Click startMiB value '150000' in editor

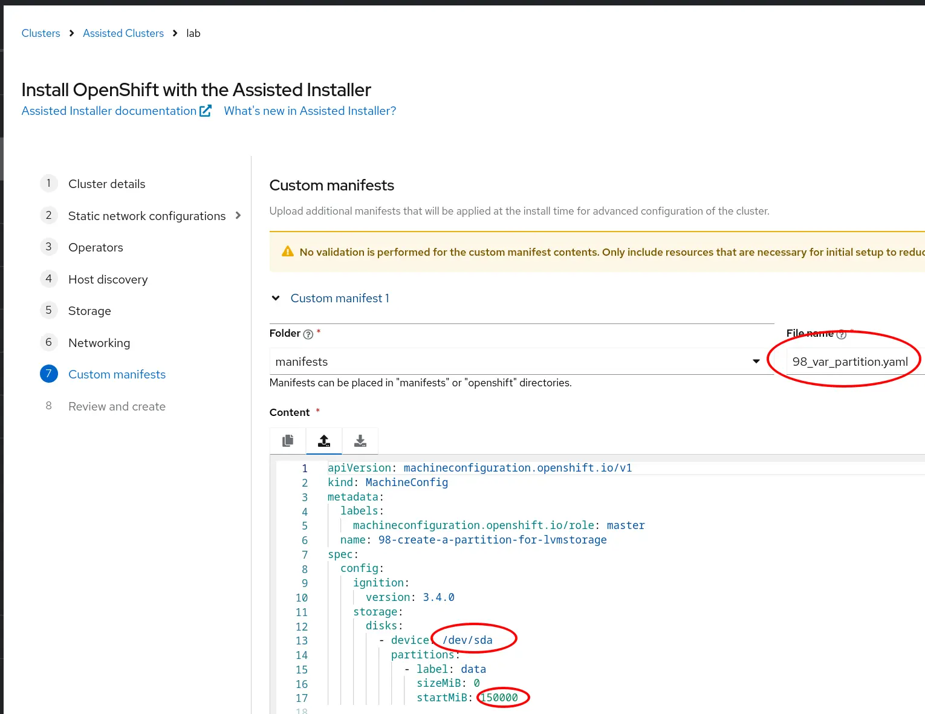499,698
